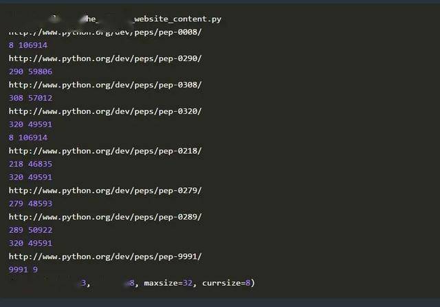Image resolution: width=440 pixels, height=307 pixels.
Task: Click the output line '279 48593'
Action: [30, 204]
